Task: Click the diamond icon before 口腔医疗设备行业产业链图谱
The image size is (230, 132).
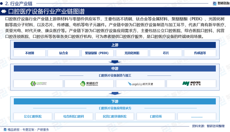Action: [x=4, y=11]
